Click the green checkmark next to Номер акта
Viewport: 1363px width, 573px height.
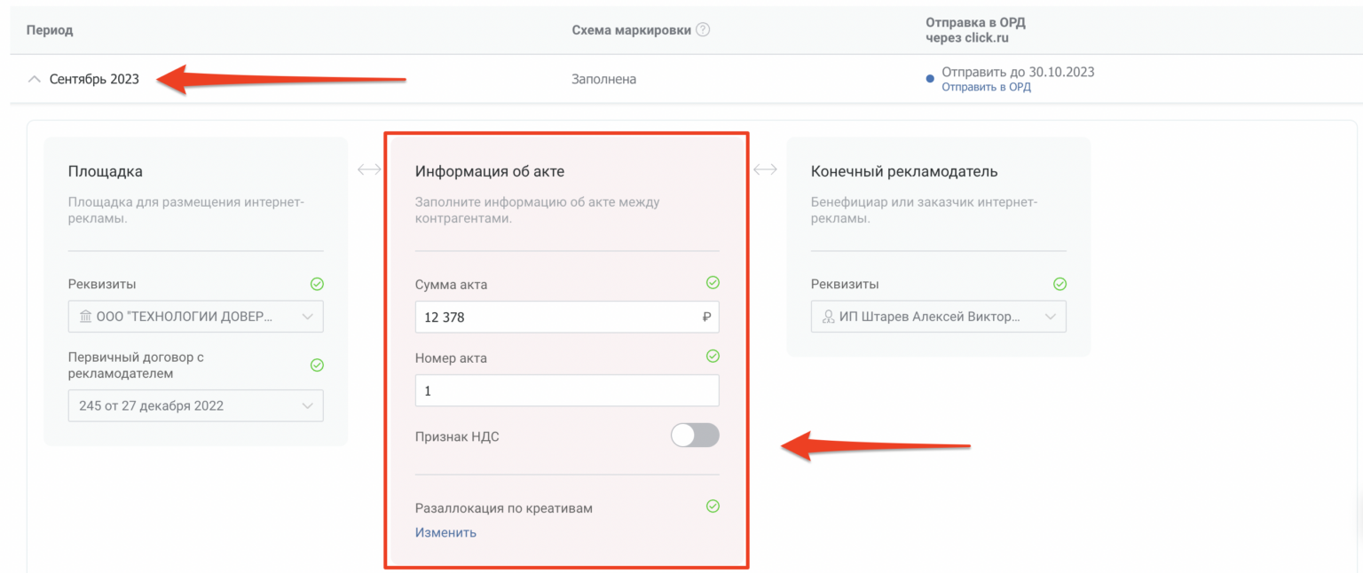pyautogui.click(x=713, y=356)
